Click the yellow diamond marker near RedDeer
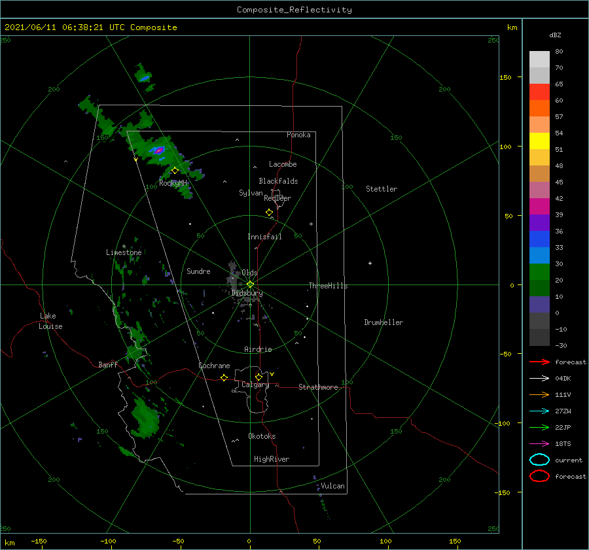This screenshot has width=589, height=550. pos(269,213)
